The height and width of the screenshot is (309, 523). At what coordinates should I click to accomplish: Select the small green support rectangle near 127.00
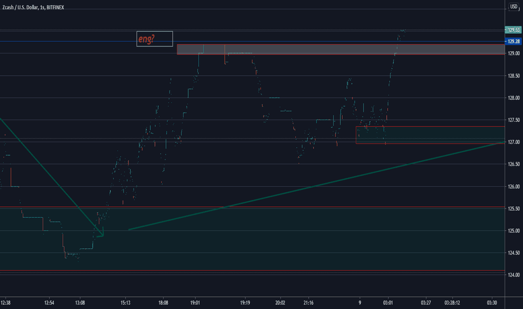pos(430,135)
